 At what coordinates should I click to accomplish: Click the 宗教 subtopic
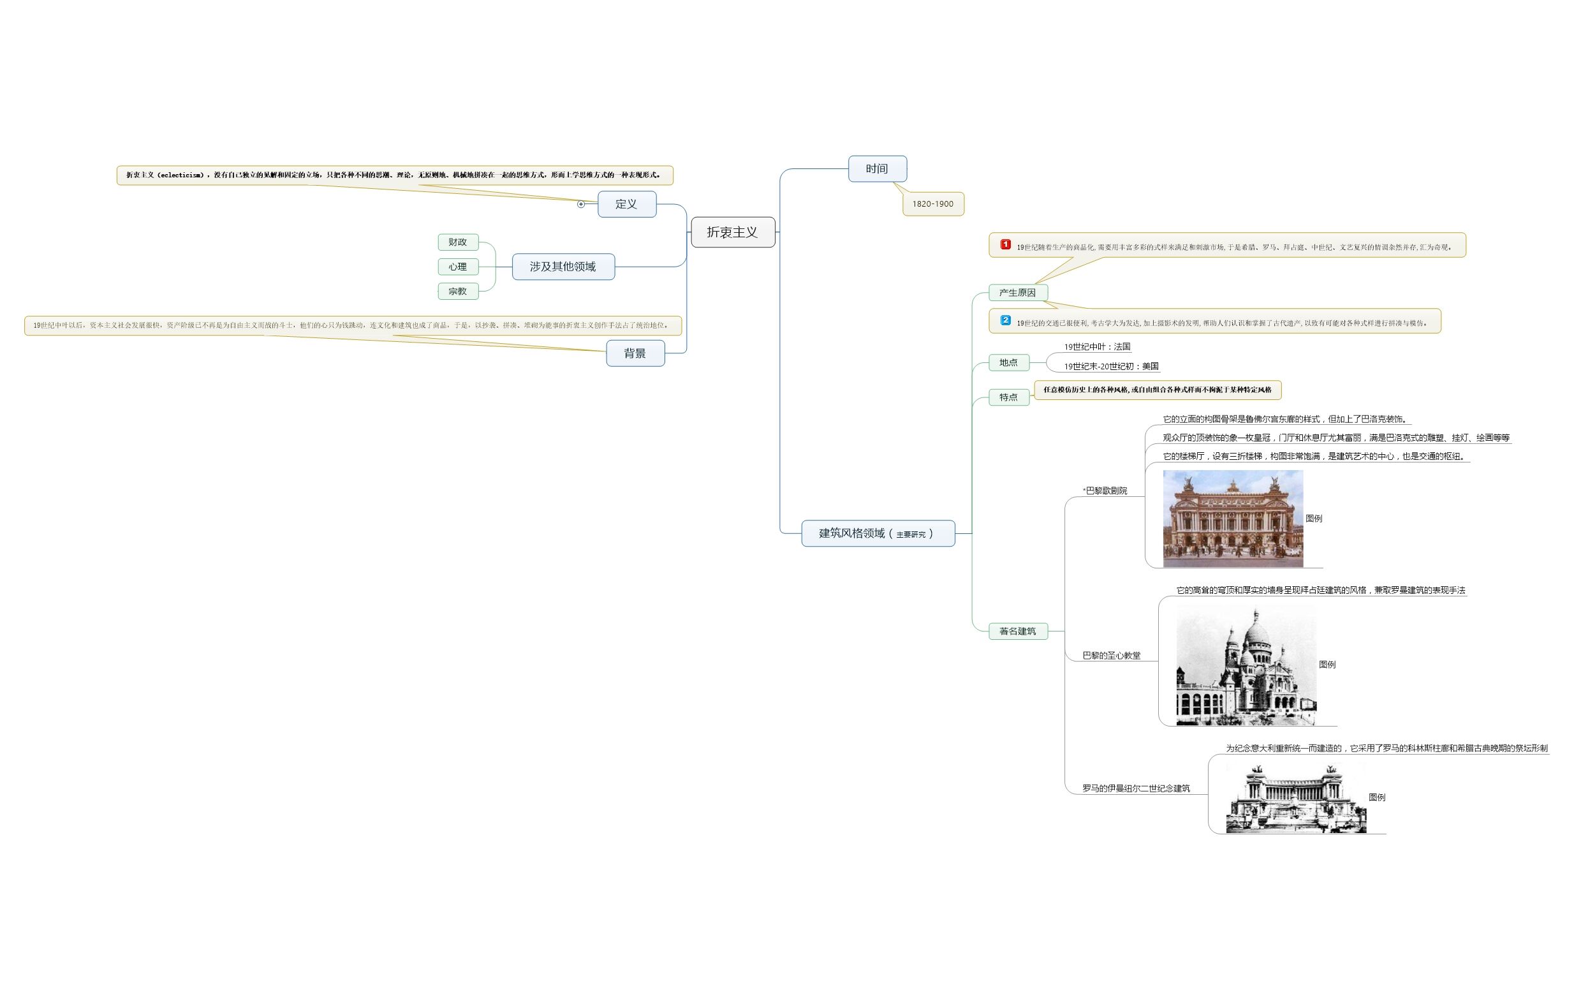pyautogui.click(x=457, y=292)
